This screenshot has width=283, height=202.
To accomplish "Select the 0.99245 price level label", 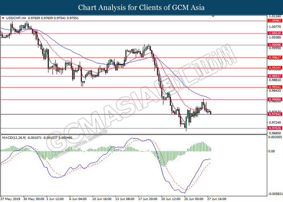I will pos(275,68).
